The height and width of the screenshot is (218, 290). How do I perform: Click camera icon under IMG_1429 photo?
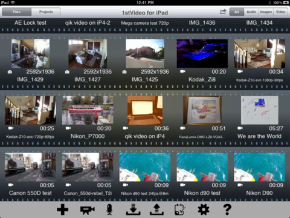(x=10, y=72)
